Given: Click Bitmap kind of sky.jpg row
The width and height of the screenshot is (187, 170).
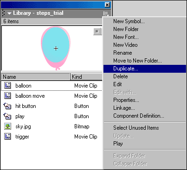Looking at the screenshot, I should [x=82, y=126].
